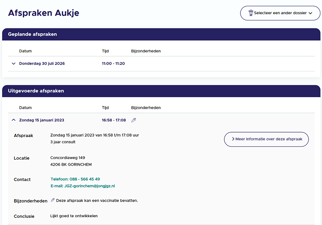The image size is (322, 225).
Task: Expand the Donderdag 30 juli 2026 appointment
Action: [x=14, y=64]
